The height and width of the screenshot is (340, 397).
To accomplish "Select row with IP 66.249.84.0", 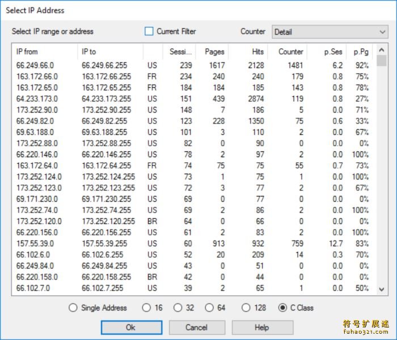I will 193,266.
